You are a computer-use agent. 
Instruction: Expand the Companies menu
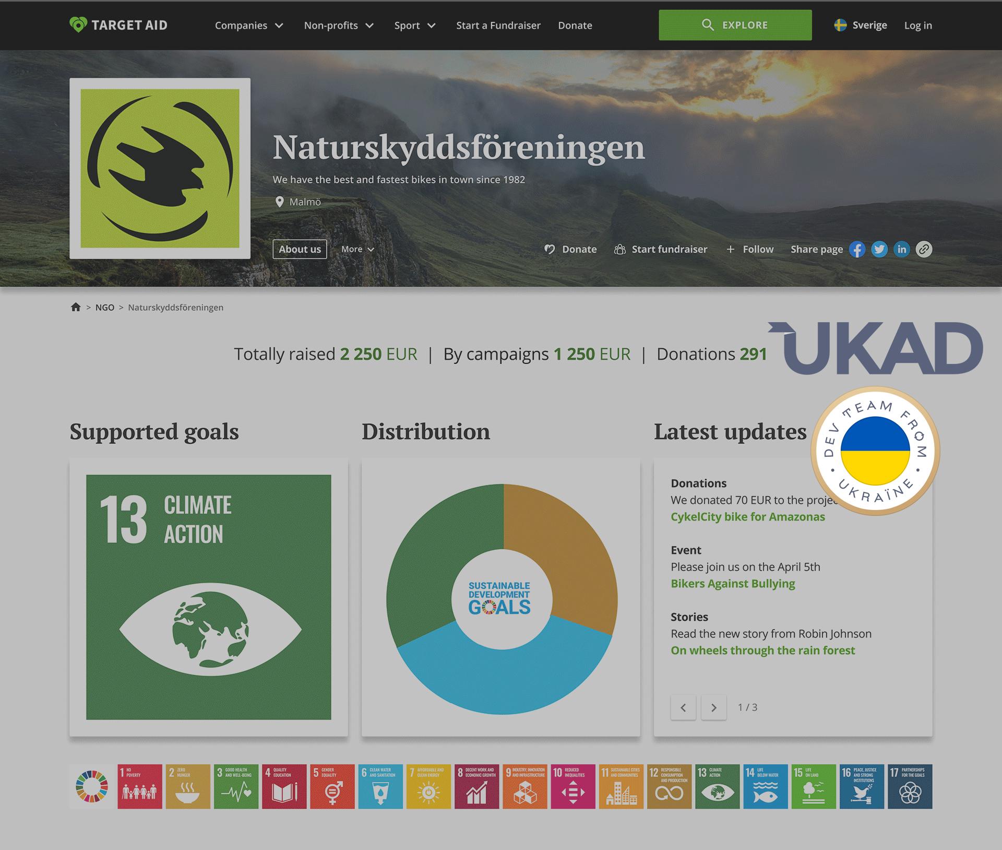pyautogui.click(x=249, y=26)
